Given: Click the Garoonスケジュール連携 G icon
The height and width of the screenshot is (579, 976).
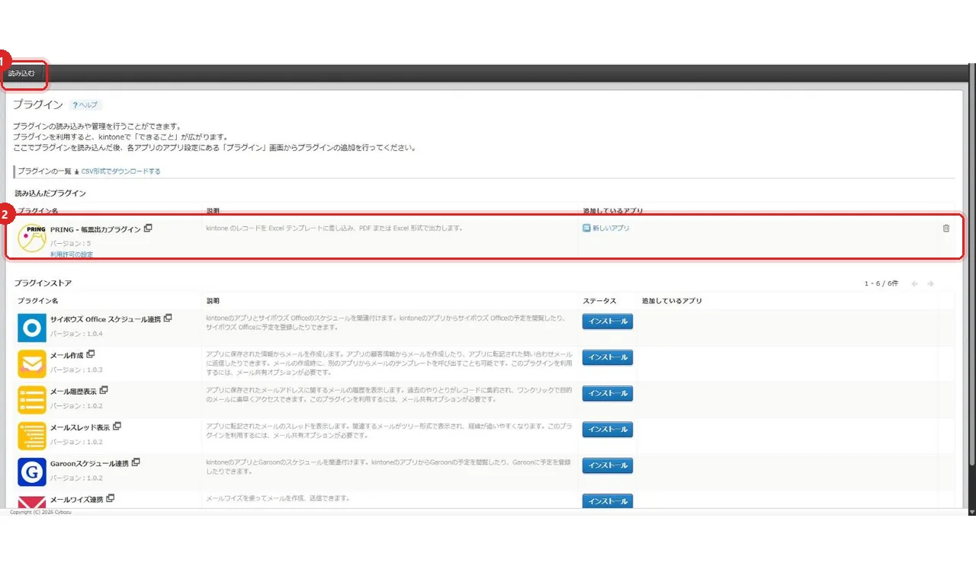Looking at the screenshot, I should 32,471.
